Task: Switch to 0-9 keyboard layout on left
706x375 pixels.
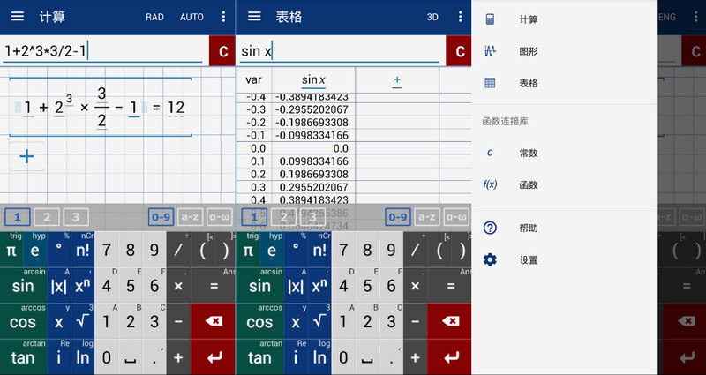Action: click(161, 216)
